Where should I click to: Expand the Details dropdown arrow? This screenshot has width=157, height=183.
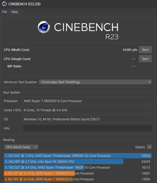pyautogui.click(x=149, y=147)
